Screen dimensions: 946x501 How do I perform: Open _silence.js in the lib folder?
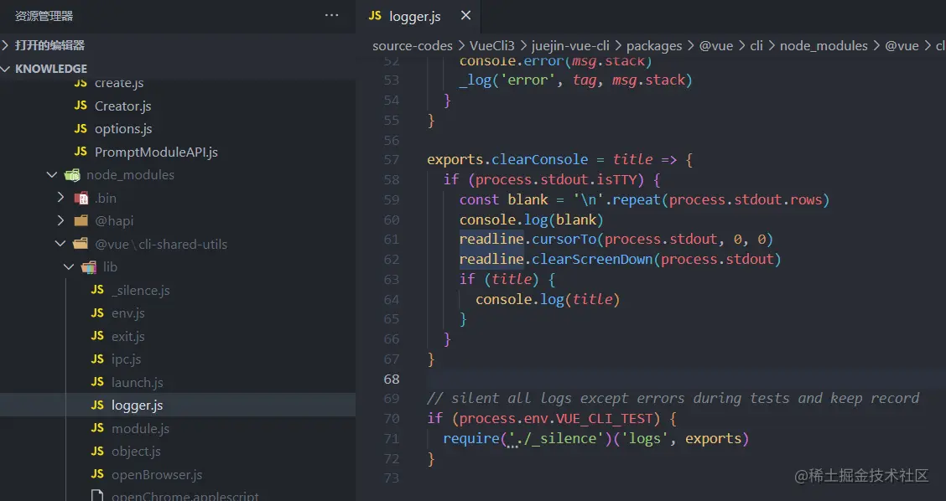[141, 290]
